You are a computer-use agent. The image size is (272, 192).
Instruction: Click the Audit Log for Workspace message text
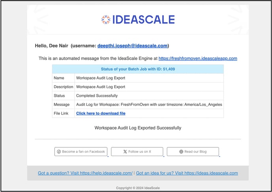(x=149, y=104)
